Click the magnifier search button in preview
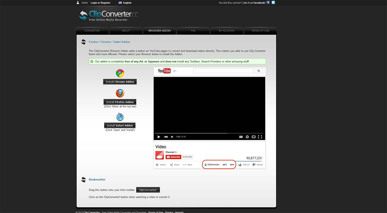The height and width of the screenshot is (213, 387). click(259, 71)
